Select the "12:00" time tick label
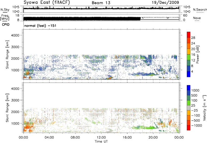Viewport: 207px width, 143px height. coord(101,138)
